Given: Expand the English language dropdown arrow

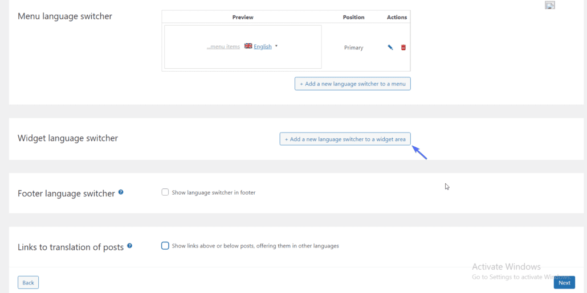Looking at the screenshot, I should point(276,46).
